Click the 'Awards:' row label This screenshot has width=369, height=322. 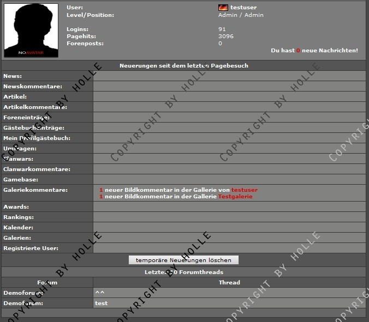click(16, 206)
